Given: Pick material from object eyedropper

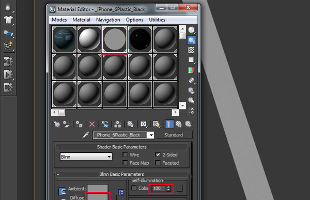Looking at the screenshot, I should point(86,135).
